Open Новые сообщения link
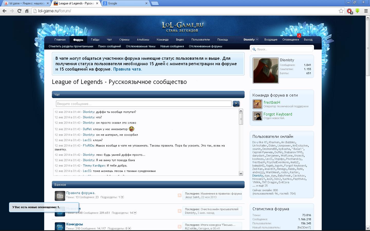Viewport: 370px width, 231px height. click(x=172, y=46)
